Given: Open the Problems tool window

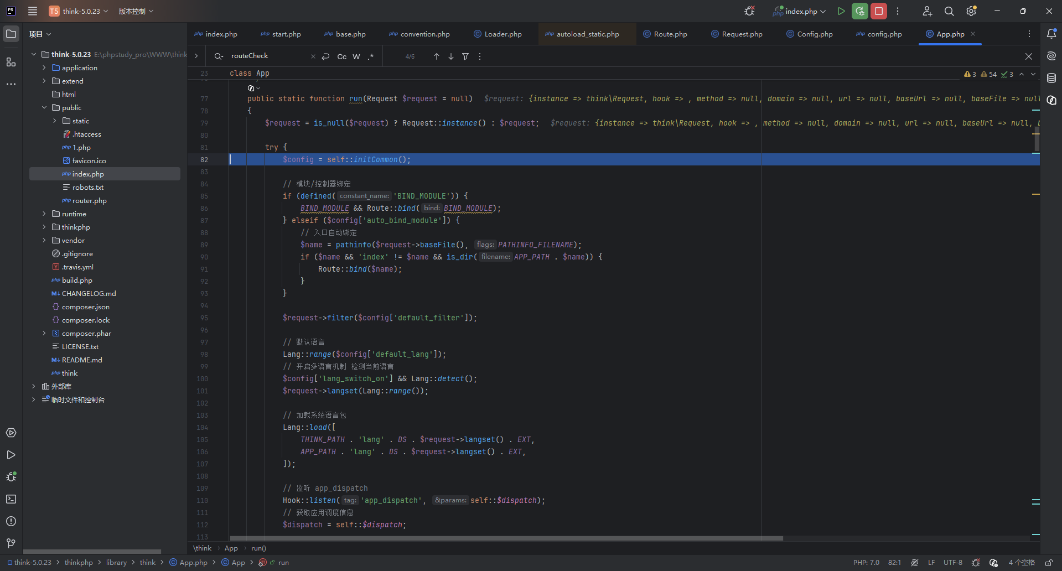Looking at the screenshot, I should pyautogui.click(x=11, y=521).
